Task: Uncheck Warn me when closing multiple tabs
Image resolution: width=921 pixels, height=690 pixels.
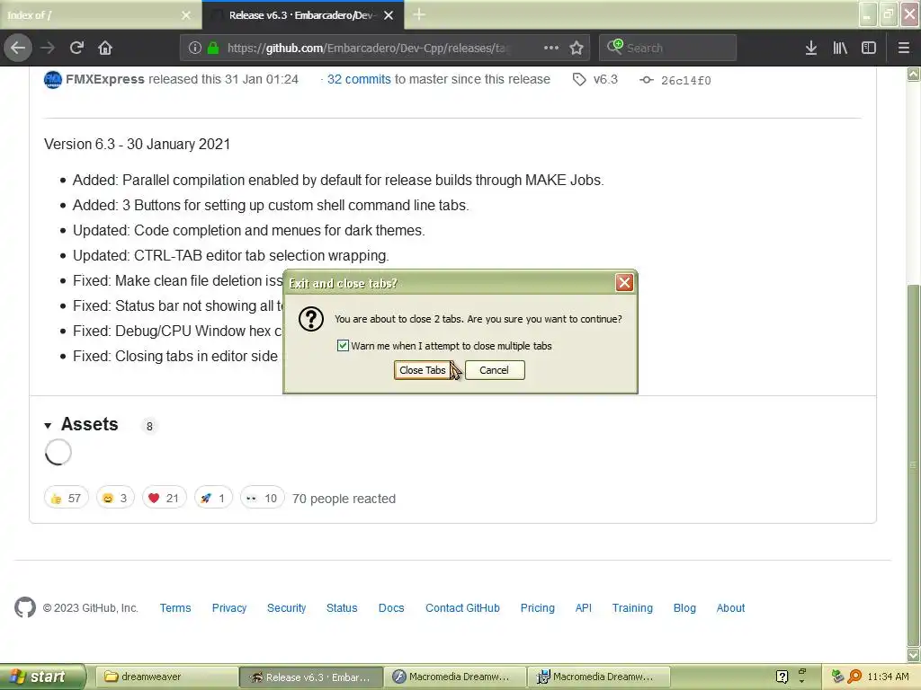Action: coord(343,346)
